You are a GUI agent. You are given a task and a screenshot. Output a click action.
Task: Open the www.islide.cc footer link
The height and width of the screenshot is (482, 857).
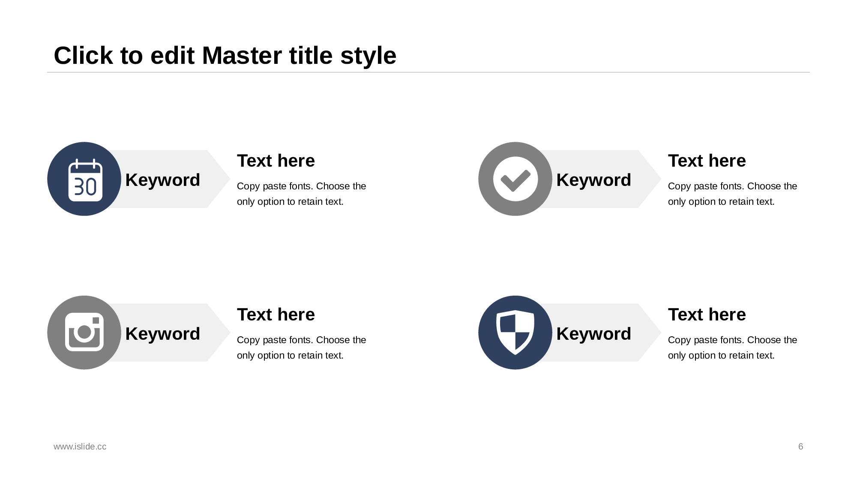80,446
